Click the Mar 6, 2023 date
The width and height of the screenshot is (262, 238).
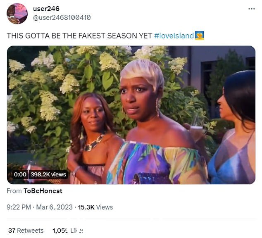point(54,207)
